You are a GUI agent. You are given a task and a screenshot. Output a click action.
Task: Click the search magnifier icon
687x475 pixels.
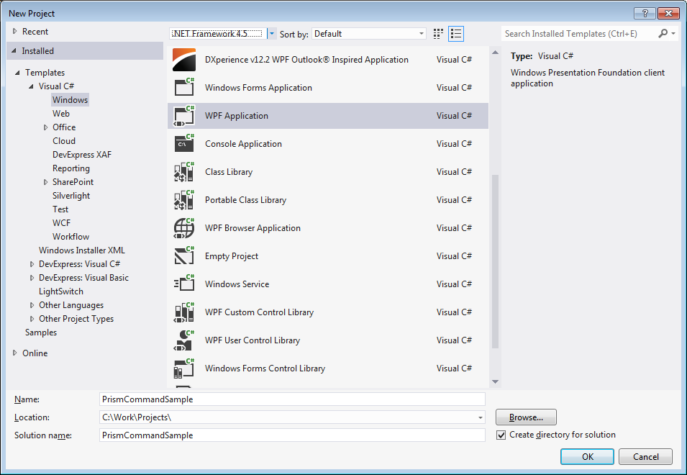(x=663, y=33)
